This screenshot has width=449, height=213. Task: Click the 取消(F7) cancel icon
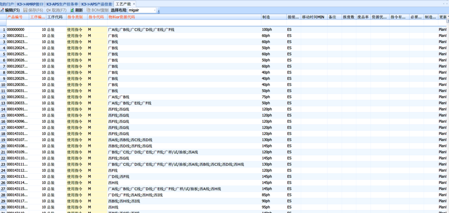tap(49, 10)
